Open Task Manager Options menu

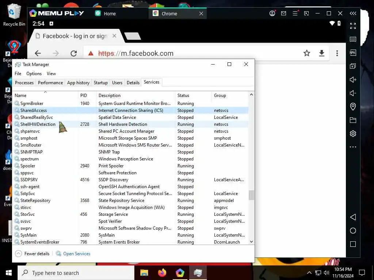point(34,74)
